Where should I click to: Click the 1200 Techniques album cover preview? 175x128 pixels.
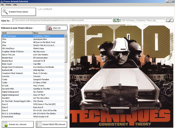(121, 76)
